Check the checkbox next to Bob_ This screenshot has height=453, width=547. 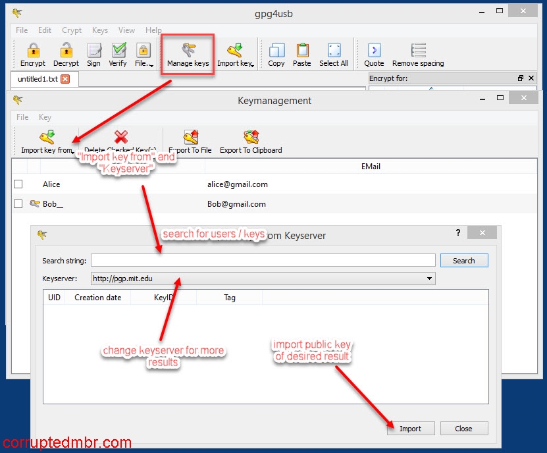[x=18, y=203]
